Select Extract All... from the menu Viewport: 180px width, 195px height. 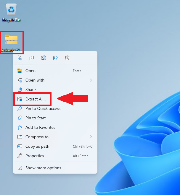[x=55, y=99]
